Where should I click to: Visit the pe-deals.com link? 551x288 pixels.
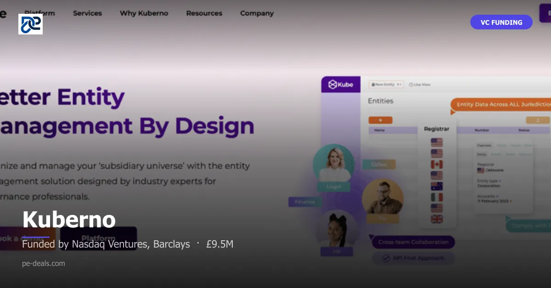[44, 263]
